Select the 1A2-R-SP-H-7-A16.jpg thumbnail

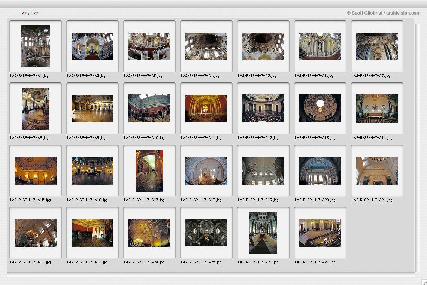[92, 170]
